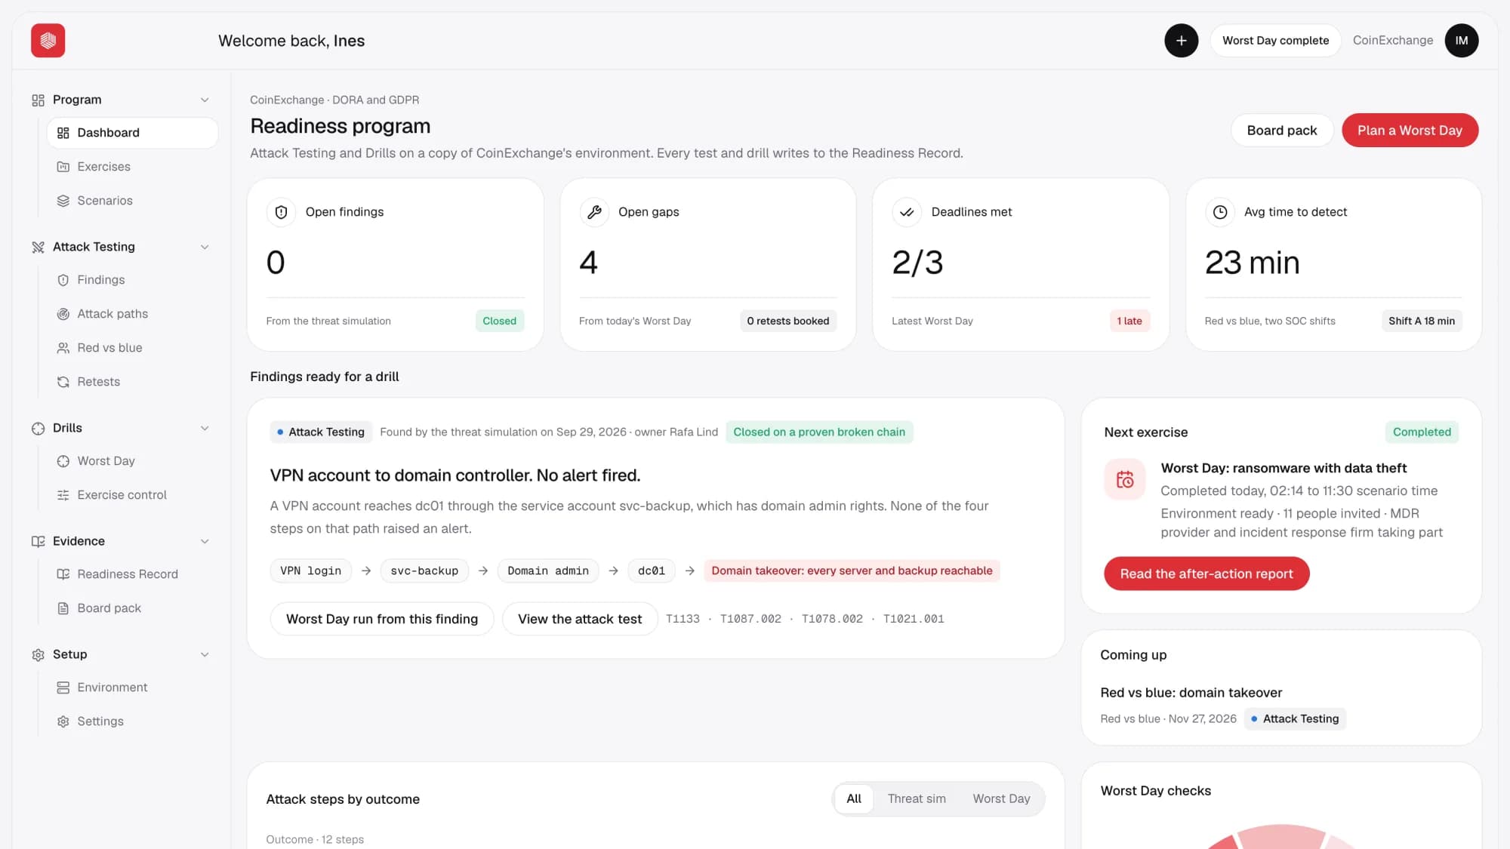Switch to the Worst Day filter tab
1510x849 pixels.
click(x=1001, y=798)
